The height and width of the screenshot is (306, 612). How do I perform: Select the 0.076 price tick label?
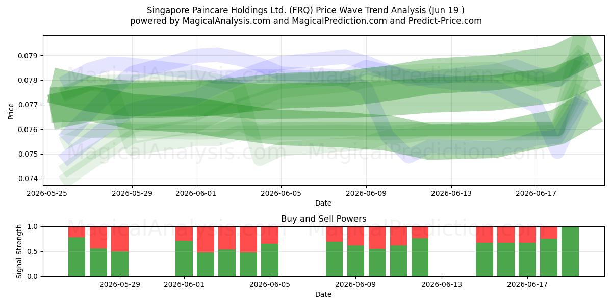(x=29, y=130)
